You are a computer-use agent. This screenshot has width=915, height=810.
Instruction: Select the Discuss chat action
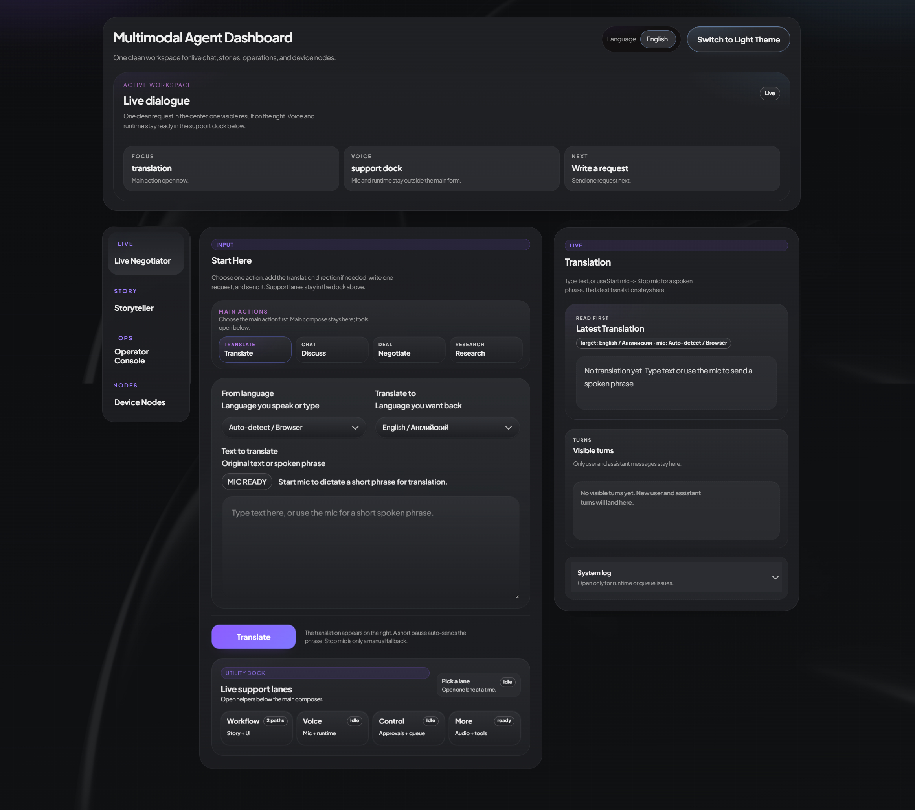pos(332,349)
